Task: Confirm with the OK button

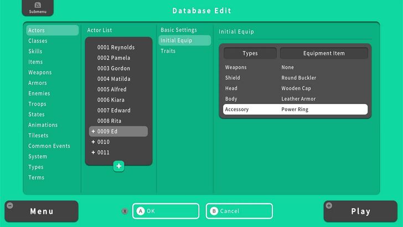Action: (166, 211)
